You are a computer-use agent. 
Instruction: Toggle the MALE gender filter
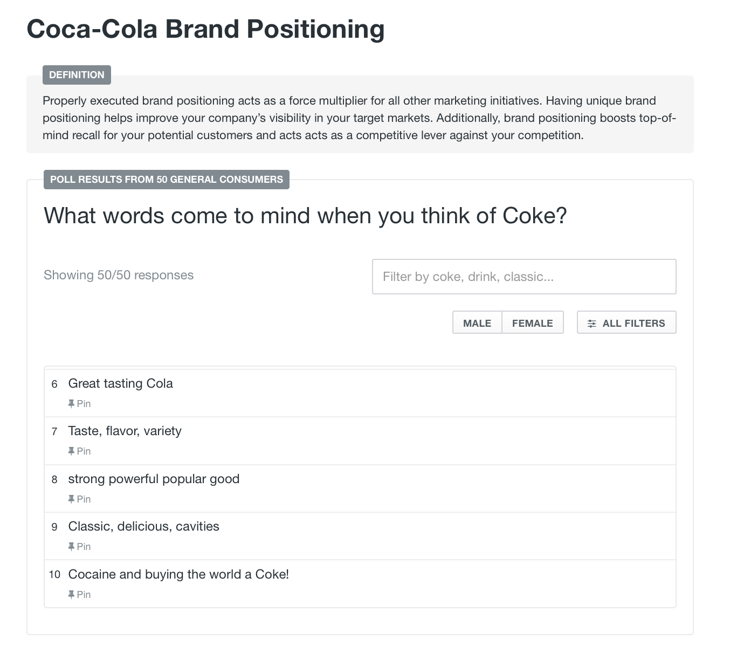point(477,322)
